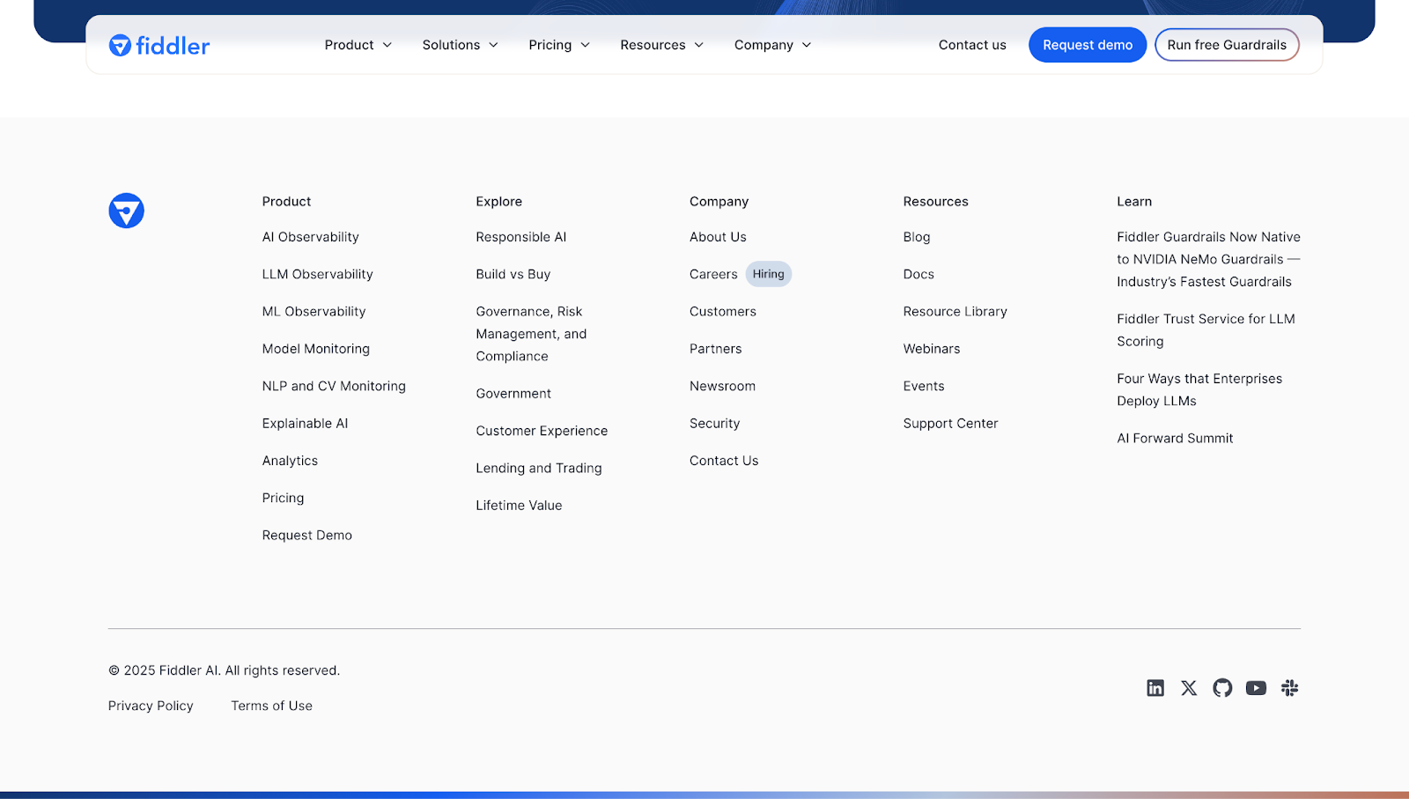Click the Request demo button
This screenshot has height=799, width=1409.
(1087, 45)
